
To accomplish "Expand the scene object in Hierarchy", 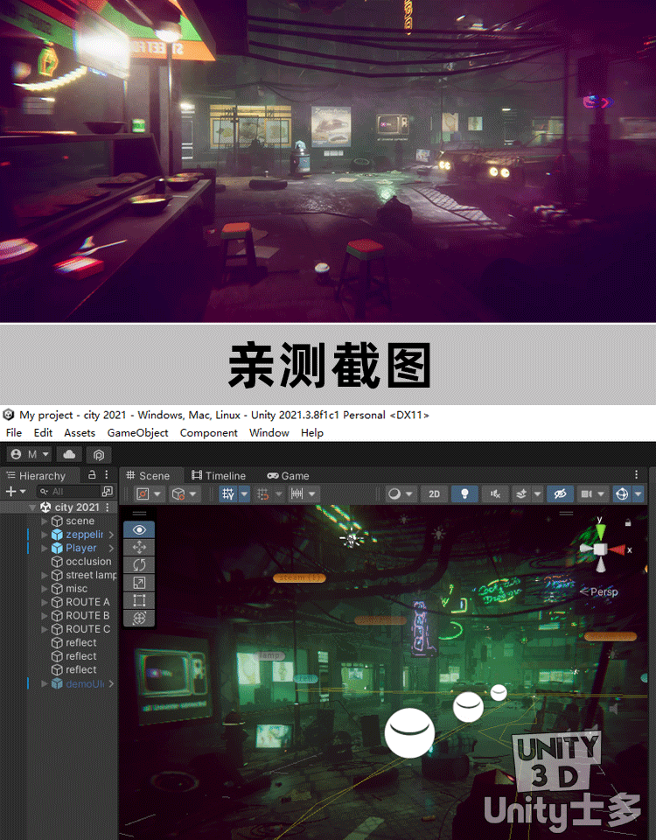I will [45, 521].
